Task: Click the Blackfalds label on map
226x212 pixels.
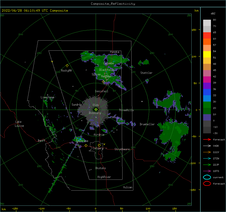Action: (x=107, y=70)
